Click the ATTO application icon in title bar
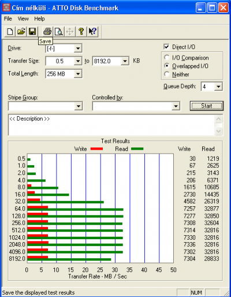Image resolution: width=231 pixels, height=297 pixels. tap(6, 8)
